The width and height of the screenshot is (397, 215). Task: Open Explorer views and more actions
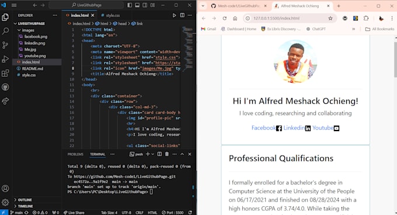pyautogui.click(x=55, y=15)
